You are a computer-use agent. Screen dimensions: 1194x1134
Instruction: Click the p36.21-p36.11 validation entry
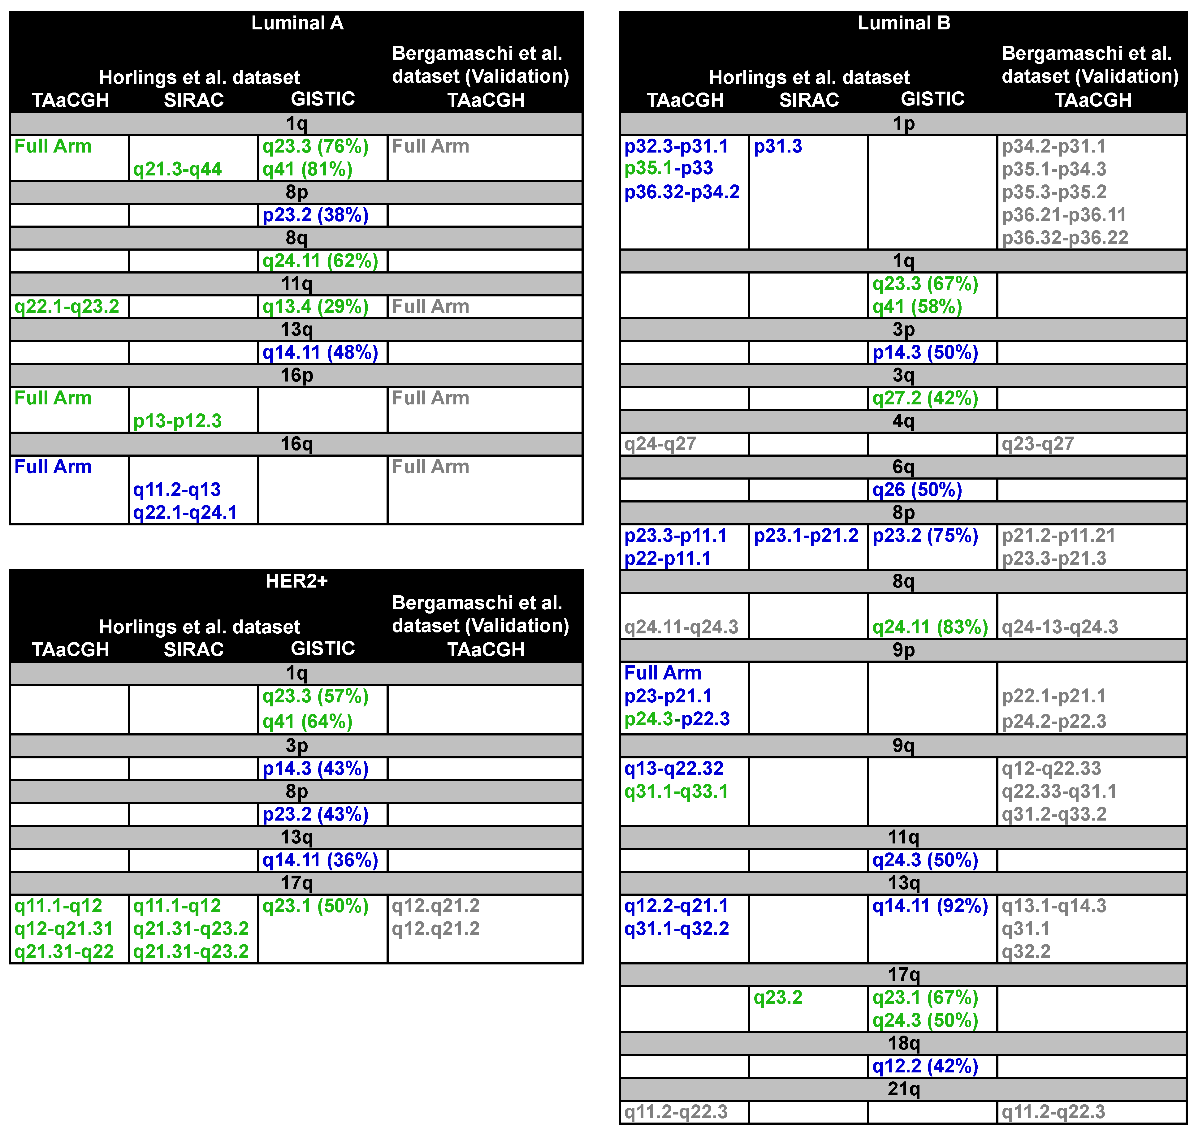[1063, 215]
